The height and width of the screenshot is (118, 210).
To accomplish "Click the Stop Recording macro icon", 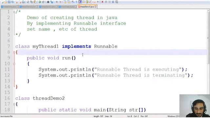I will pyautogui.click(x=106, y=2).
